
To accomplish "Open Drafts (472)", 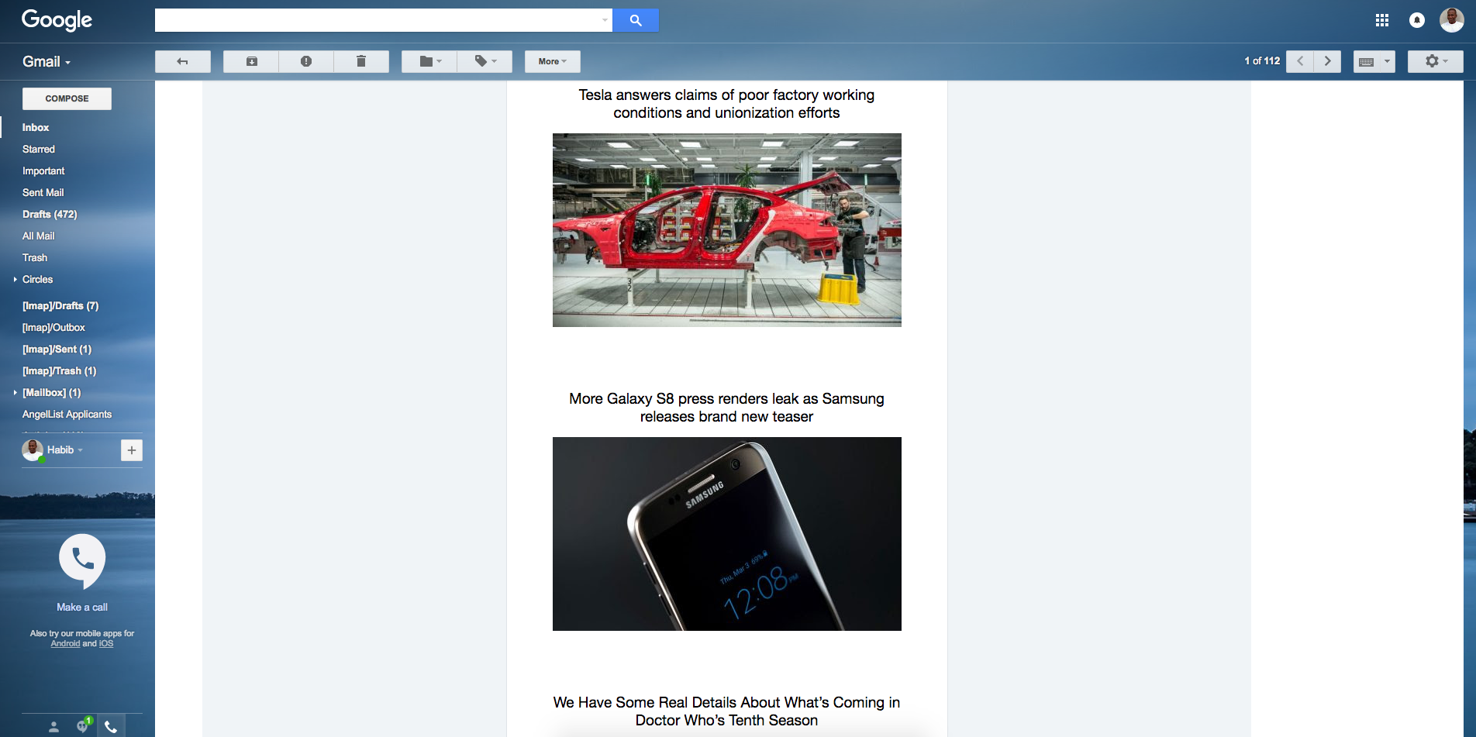I will pyautogui.click(x=50, y=214).
